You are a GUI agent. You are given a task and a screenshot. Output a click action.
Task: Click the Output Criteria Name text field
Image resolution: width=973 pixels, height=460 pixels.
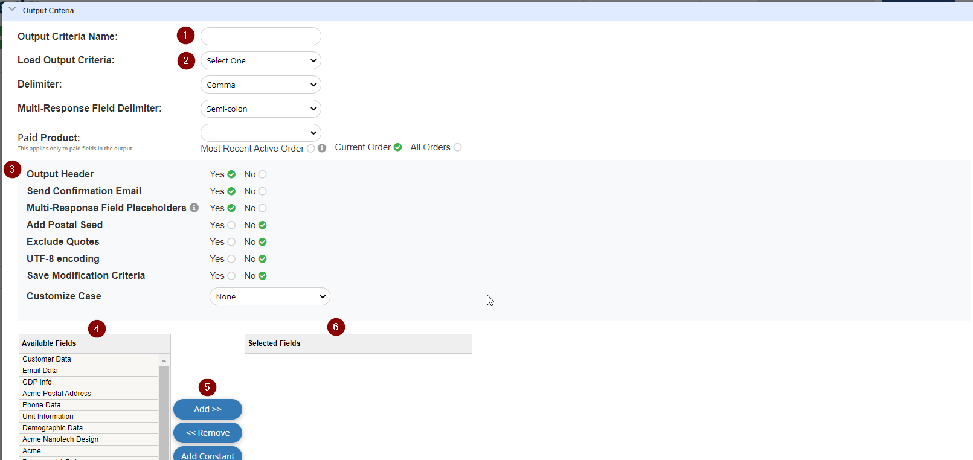pyautogui.click(x=260, y=36)
